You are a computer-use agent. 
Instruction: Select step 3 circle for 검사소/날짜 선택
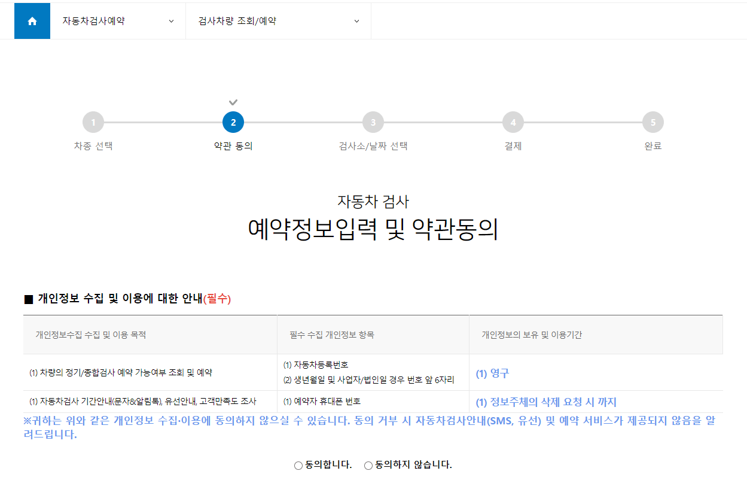tap(373, 121)
